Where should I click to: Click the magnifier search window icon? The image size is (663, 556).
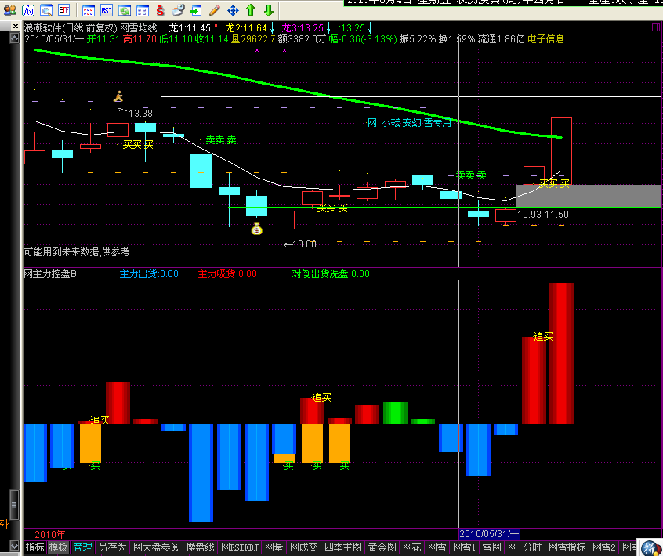(x=46, y=10)
